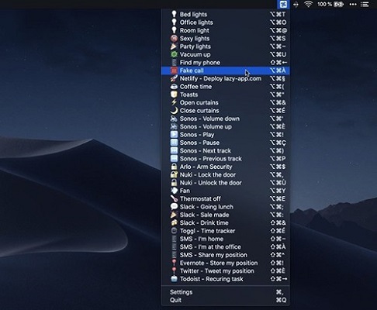377x310 pixels.
Task: Click the padlock icon beside Arlo - Arm Security
Action: (174, 167)
